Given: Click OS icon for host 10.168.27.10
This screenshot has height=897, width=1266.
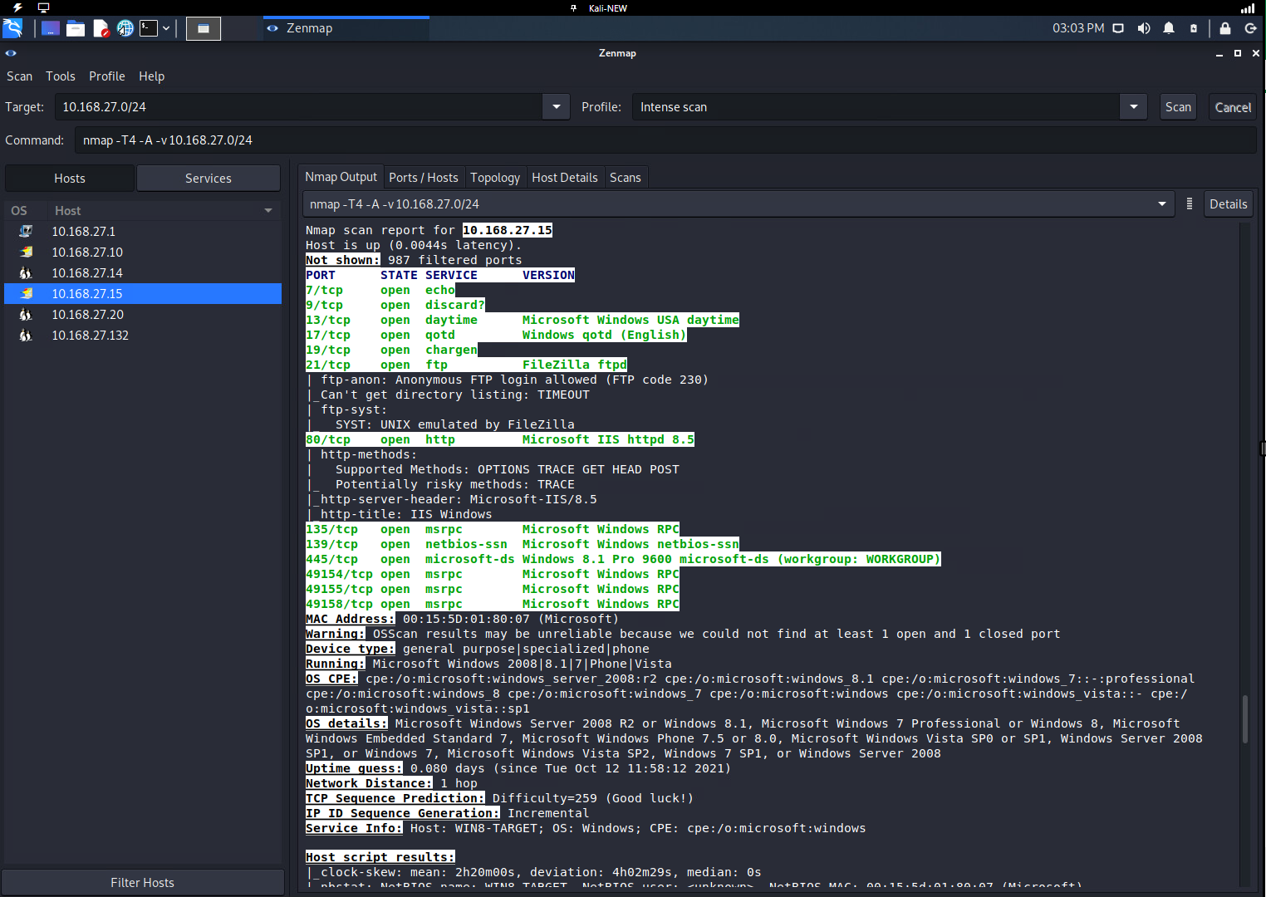Looking at the screenshot, I should (x=26, y=252).
